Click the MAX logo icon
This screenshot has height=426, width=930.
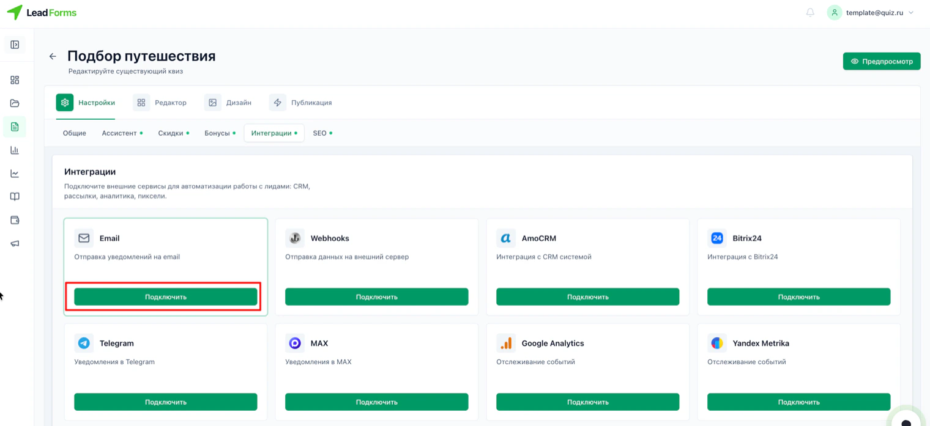pyautogui.click(x=295, y=343)
